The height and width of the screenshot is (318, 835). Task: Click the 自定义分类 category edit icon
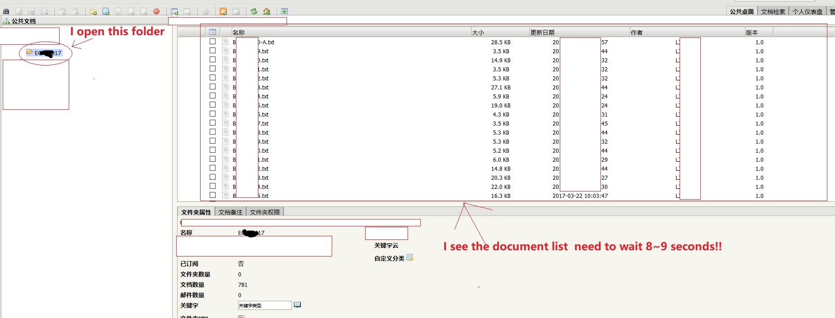point(410,258)
